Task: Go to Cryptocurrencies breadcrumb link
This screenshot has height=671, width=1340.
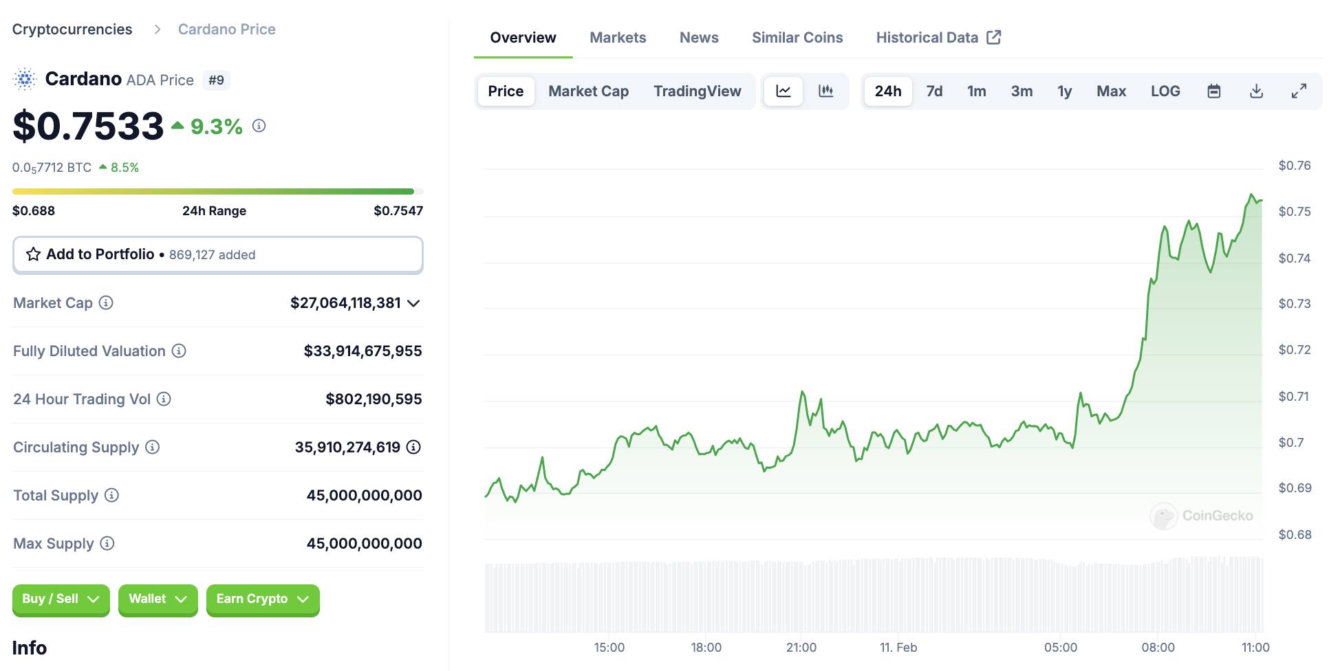Action: [72, 29]
